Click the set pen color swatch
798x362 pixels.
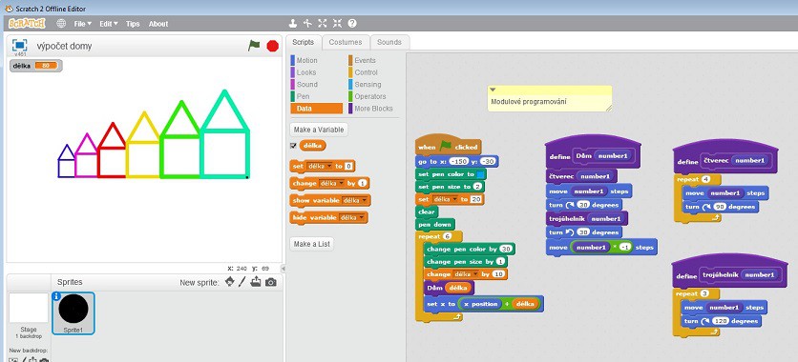click(x=481, y=174)
